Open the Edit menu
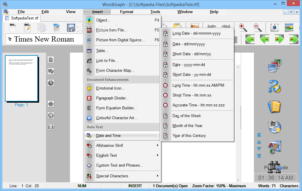 pos(45,12)
